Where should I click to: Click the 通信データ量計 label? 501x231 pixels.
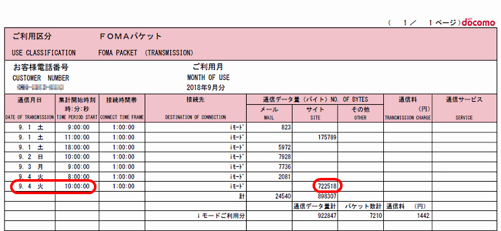pos(315,206)
